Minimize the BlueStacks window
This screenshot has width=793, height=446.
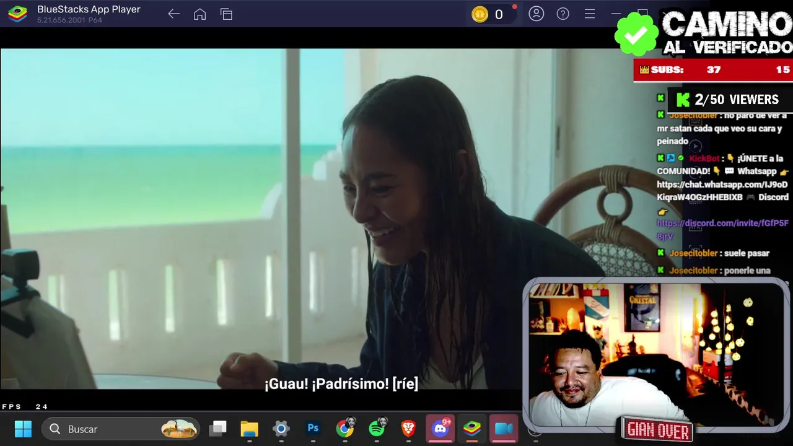tap(616, 14)
